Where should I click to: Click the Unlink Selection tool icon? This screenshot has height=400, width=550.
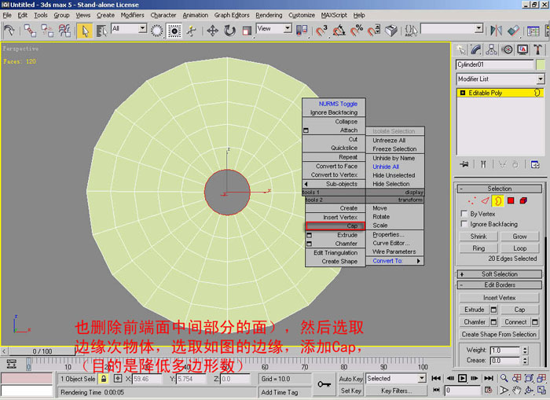click(x=47, y=31)
